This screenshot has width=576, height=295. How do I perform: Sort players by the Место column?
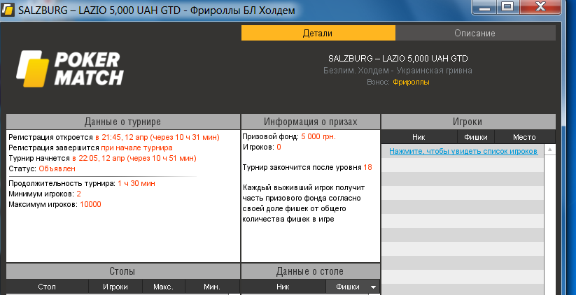click(x=525, y=137)
